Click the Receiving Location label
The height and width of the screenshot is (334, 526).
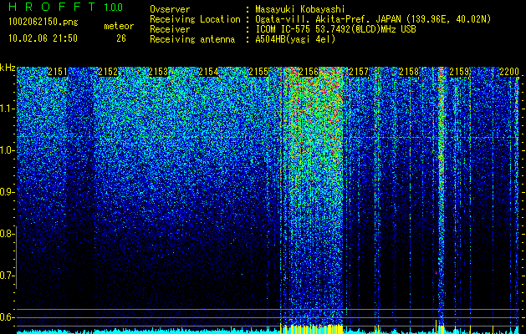coord(195,19)
